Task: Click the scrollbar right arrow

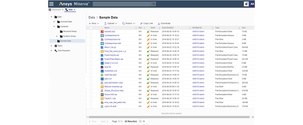Action: [253, 117]
